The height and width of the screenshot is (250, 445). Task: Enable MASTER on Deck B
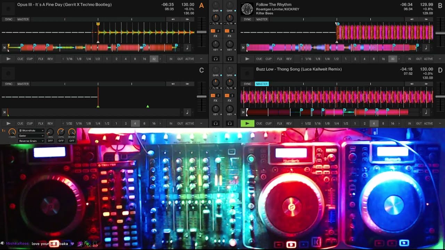[x=262, y=19]
